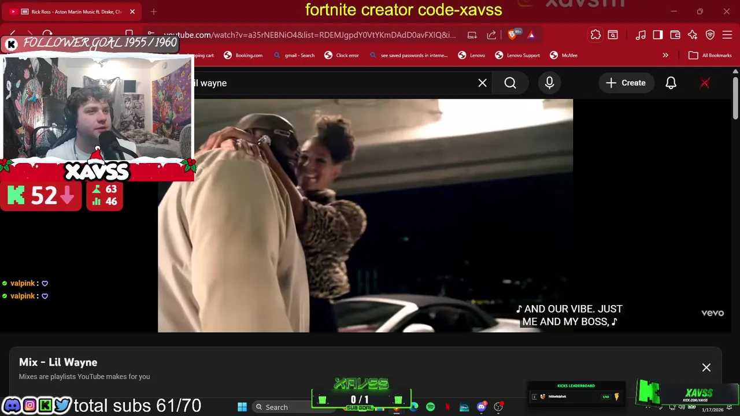Viewport: 740px width, 416px height.
Task: Open the saved passwords bookmark
Action: [408, 55]
